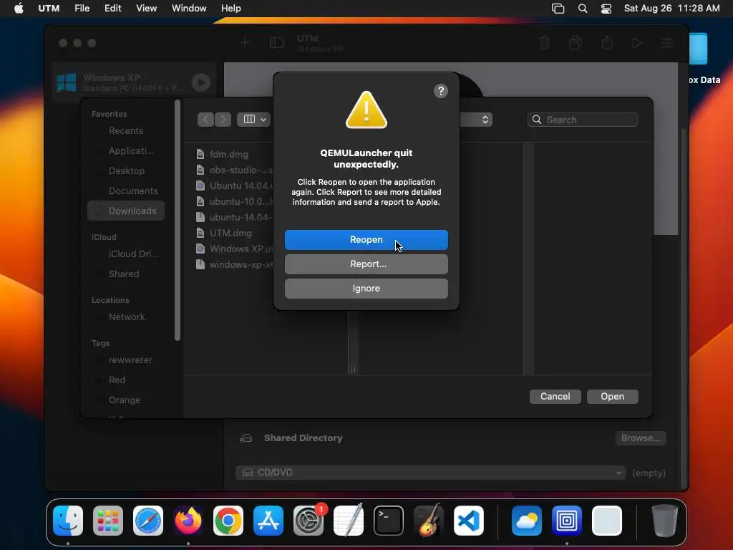Start Windows XP VM from sidebar play button

tap(201, 82)
